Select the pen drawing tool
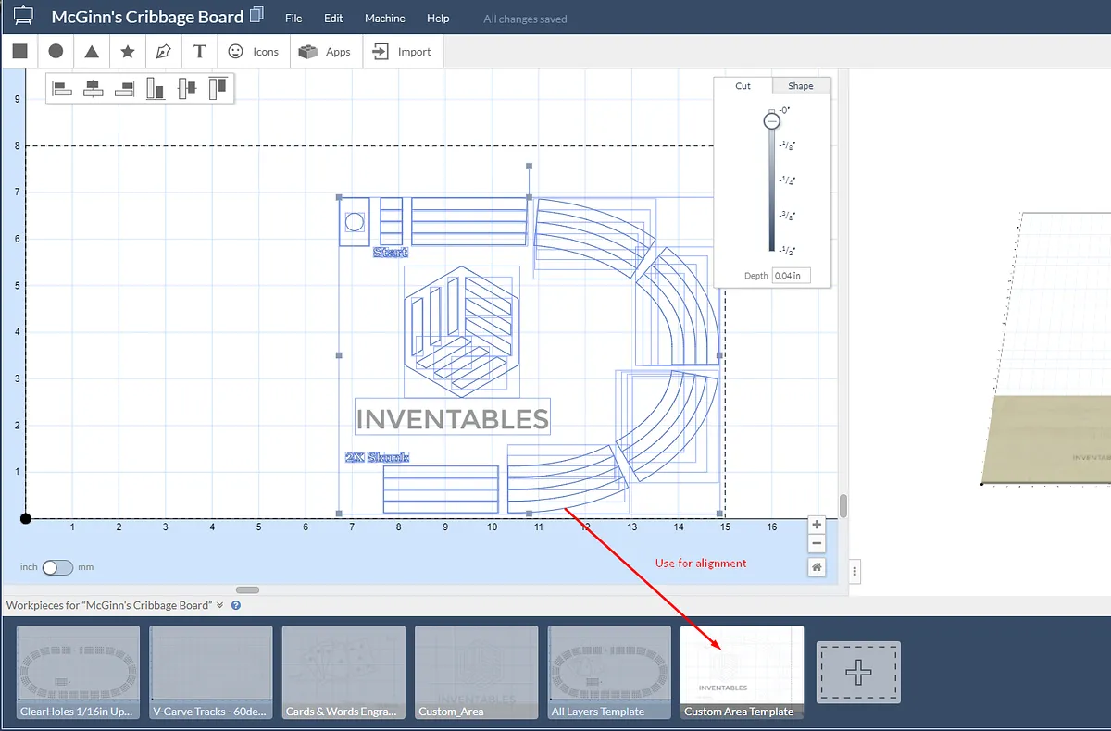The height and width of the screenshot is (731, 1111). pyautogui.click(x=164, y=52)
